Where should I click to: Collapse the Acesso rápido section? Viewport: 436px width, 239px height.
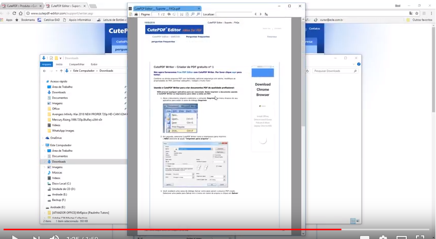pos(43,81)
